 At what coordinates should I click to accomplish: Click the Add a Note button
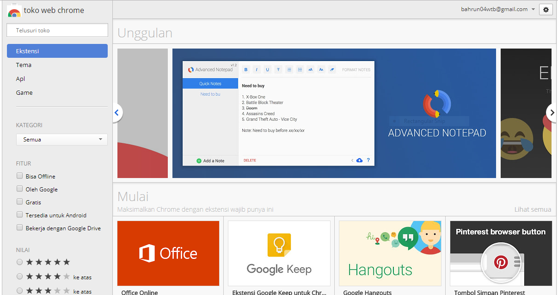click(x=210, y=161)
